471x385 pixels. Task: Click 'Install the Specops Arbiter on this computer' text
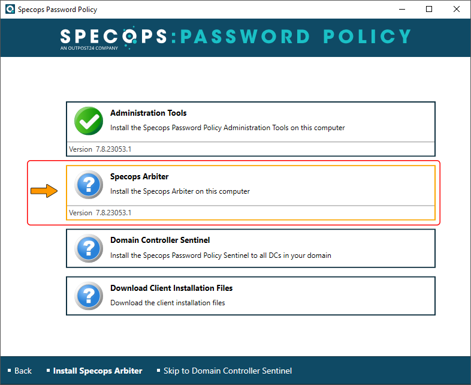(x=180, y=191)
